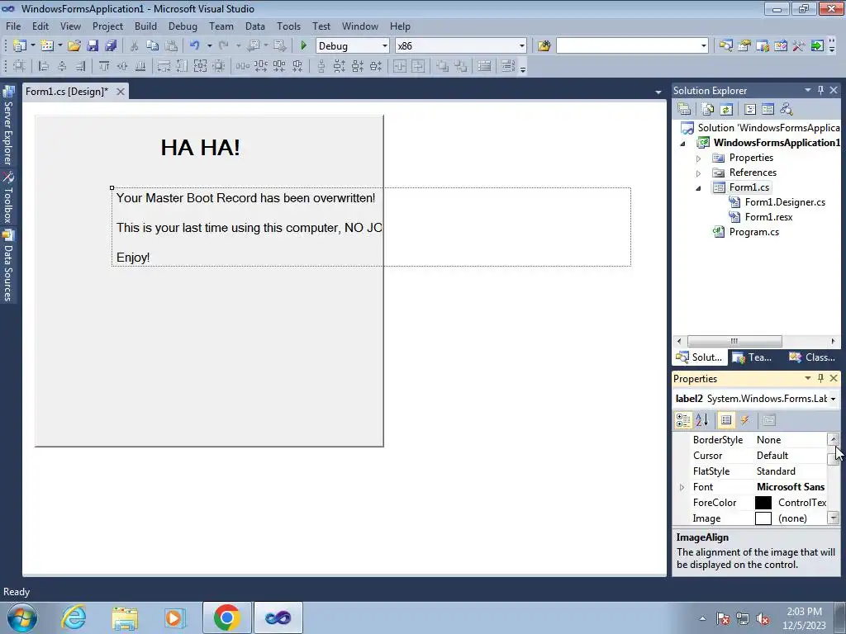Select Form1.Designer.cs in Solution Explorer
The width and height of the screenshot is (846, 634).
pos(785,202)
